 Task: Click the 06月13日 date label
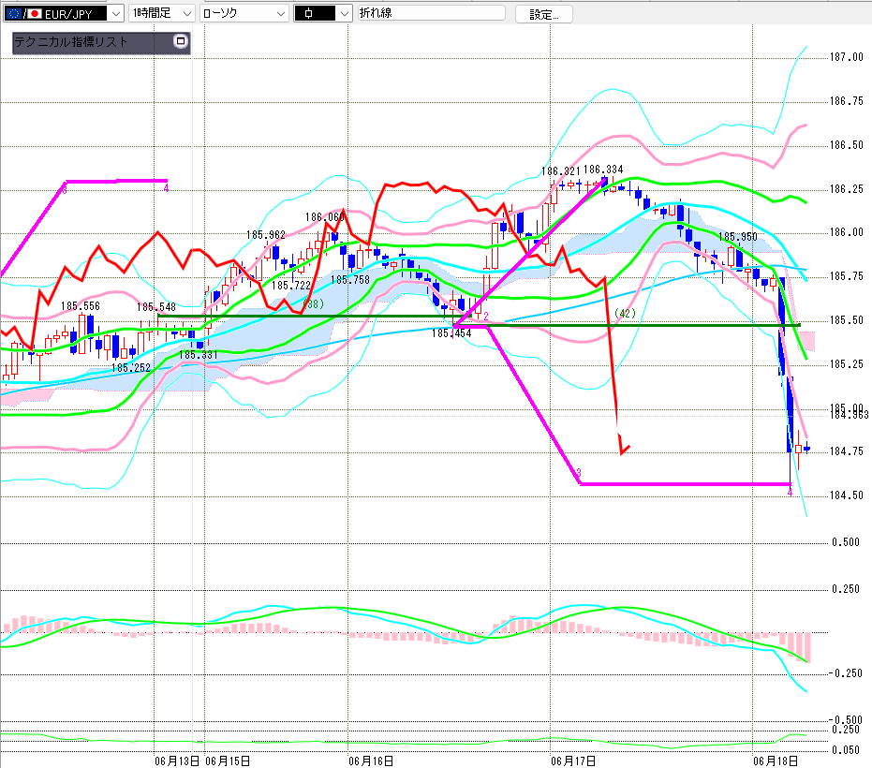click(x=177, y=761)
